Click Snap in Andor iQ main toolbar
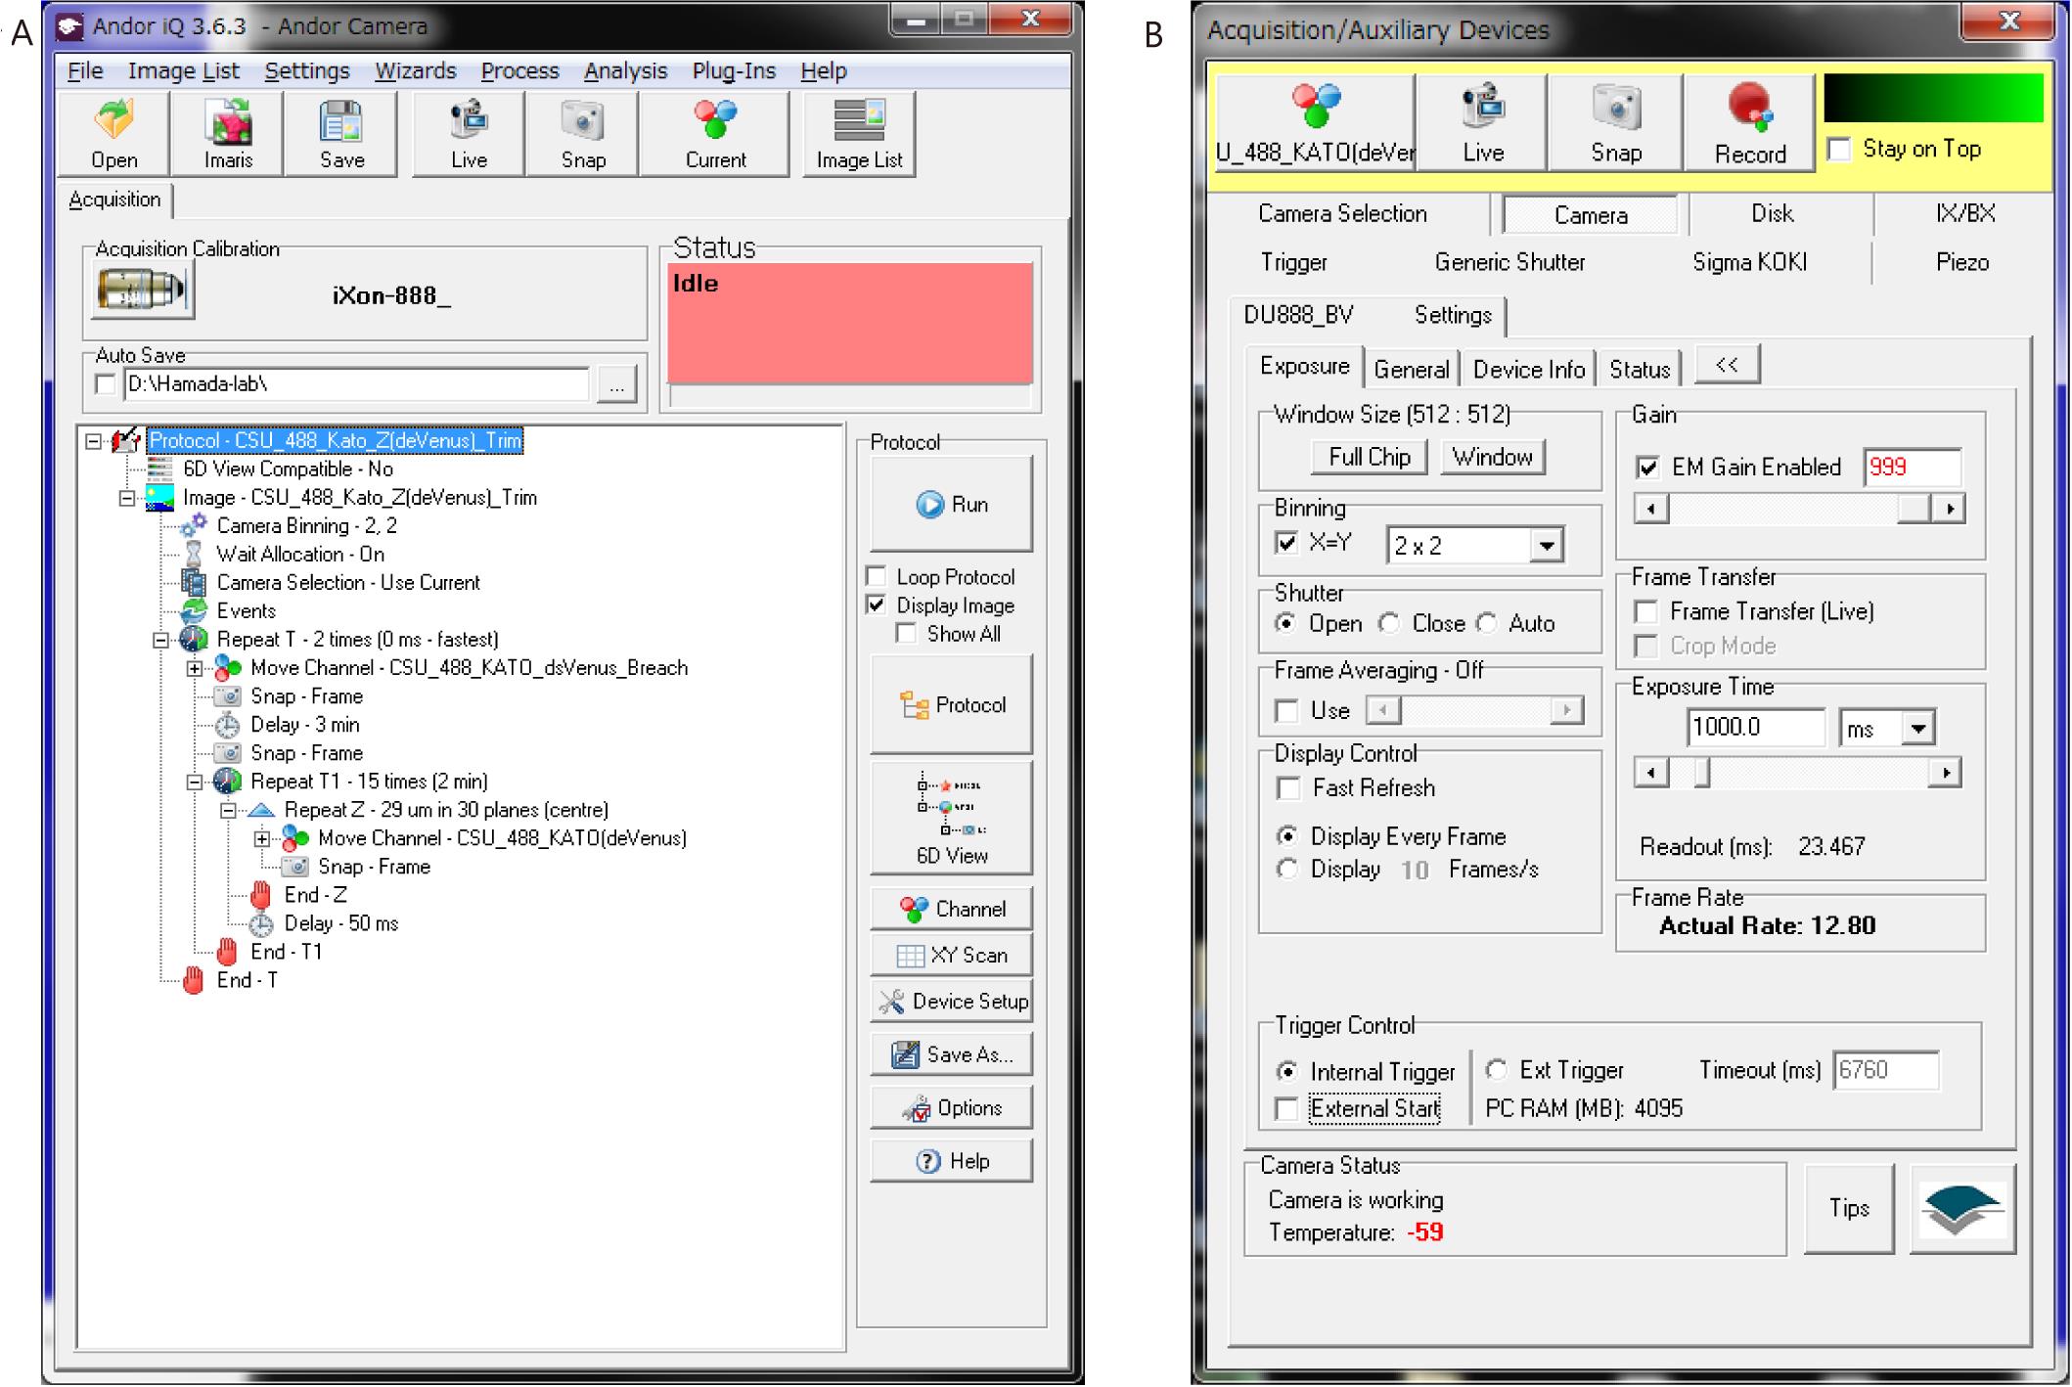 [582, 134]
